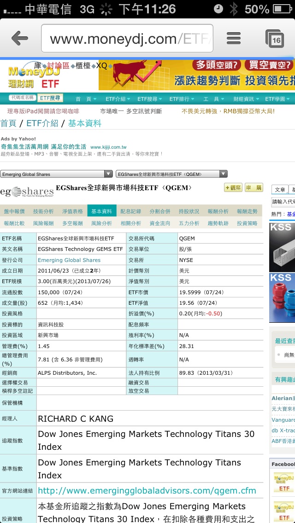
Task: Open the tab switcher showing 16 tabs
Action: coord(275,38)
